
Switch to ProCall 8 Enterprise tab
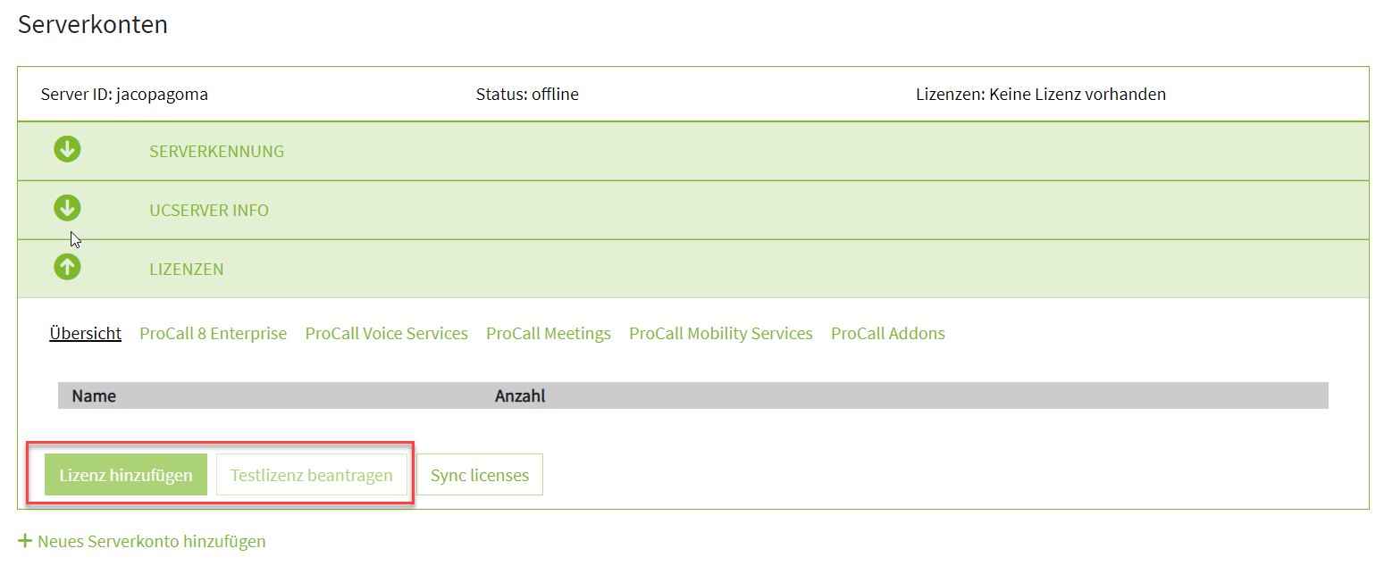pyautogui.click(x=214, y=334)
